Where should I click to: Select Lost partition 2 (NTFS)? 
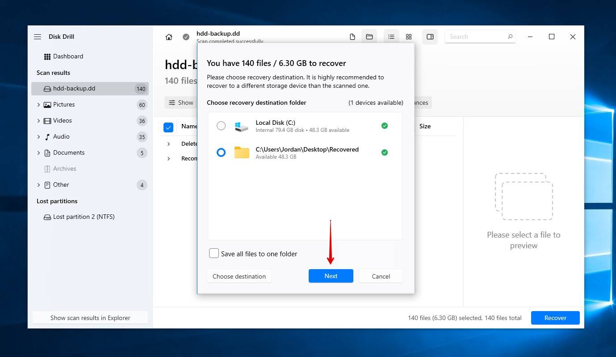(x=84, y=217)
